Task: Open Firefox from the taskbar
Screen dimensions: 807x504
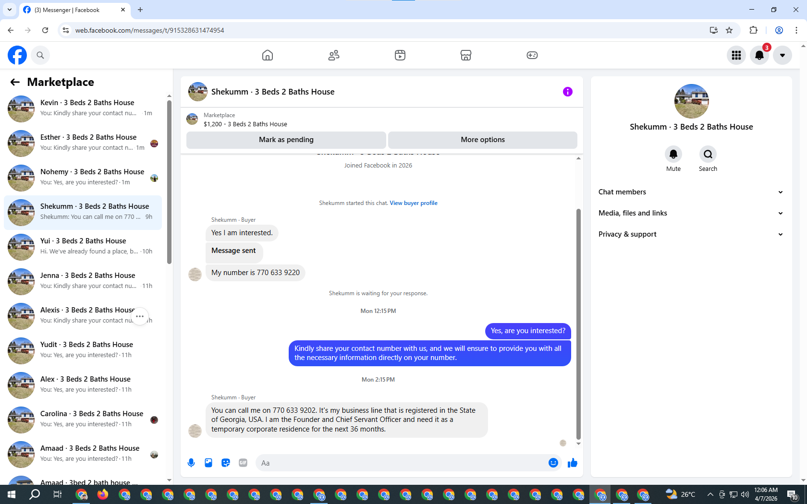Action: click(x=103, y=494)
